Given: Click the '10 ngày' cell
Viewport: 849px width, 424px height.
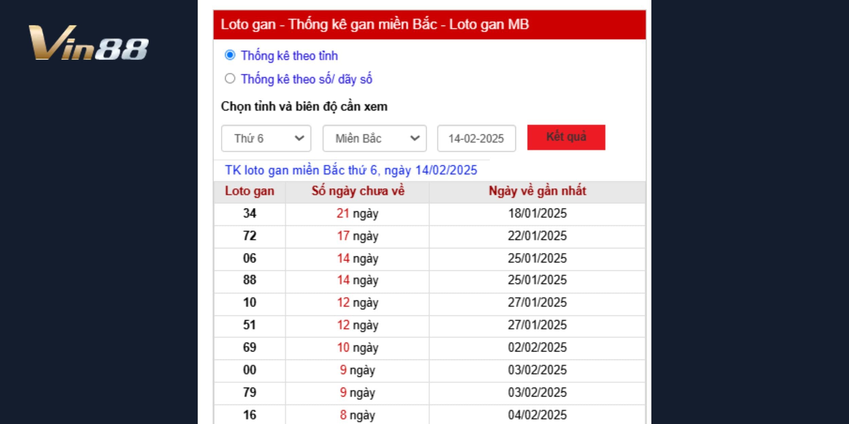Looking at the screenshot, I should (358, 348).
